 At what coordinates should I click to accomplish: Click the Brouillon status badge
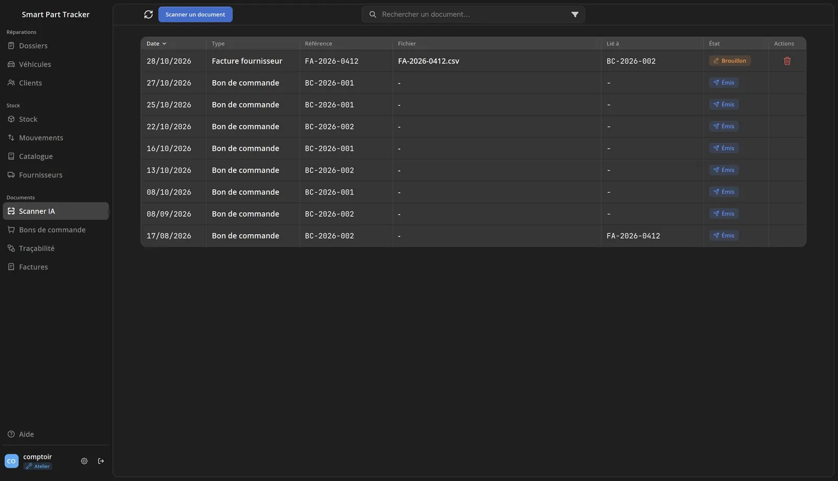click(x=730, y=61)
